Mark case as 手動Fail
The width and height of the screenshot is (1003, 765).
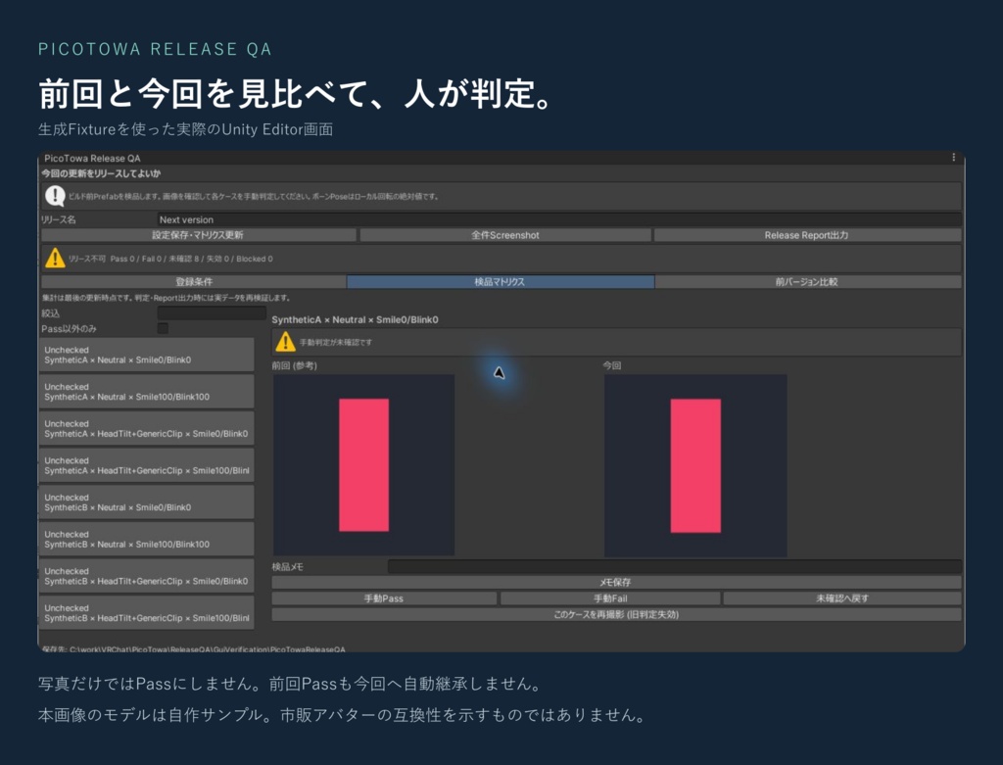610,598
